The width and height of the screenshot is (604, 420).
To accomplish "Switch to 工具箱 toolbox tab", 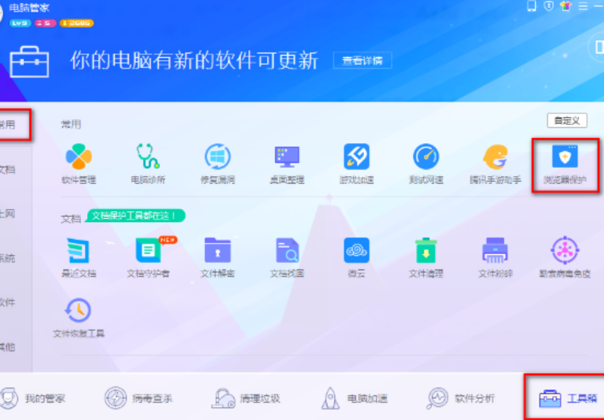I will tap(567, 398).
